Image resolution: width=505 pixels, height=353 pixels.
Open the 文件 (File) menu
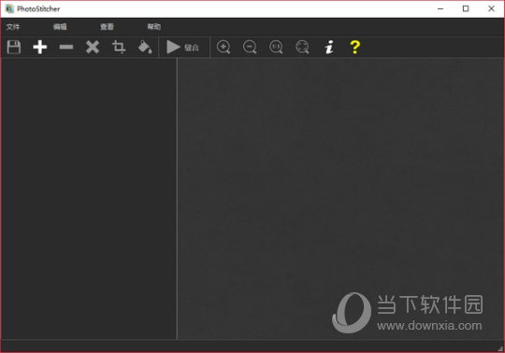13,27
